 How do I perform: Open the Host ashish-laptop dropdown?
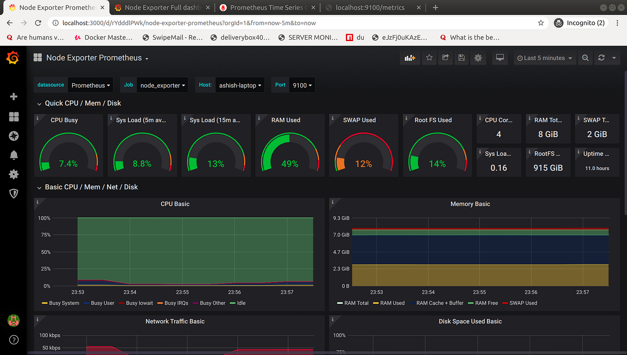pyautogui.click(x=240, y=85)
